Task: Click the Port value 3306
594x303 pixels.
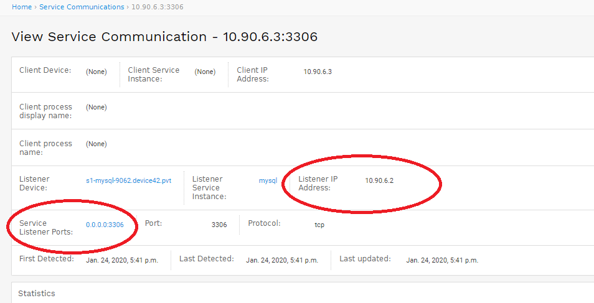Action: 219,225
